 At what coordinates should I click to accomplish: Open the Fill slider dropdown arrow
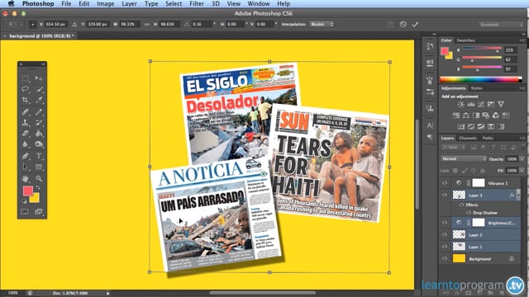click(522, 171)
